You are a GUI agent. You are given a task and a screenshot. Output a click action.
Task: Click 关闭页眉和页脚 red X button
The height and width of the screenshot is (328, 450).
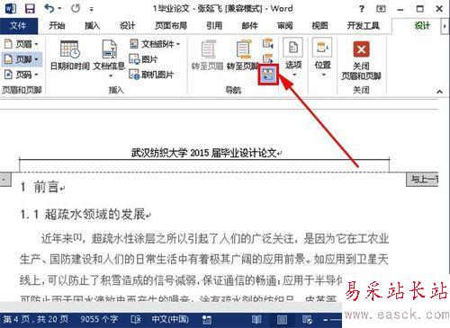click(361, 61)
